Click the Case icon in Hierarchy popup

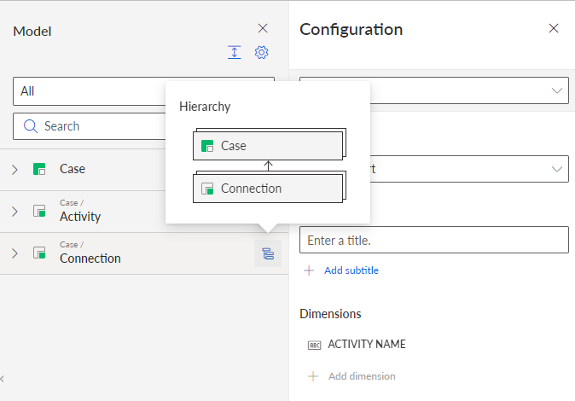(x=207, y=146)
